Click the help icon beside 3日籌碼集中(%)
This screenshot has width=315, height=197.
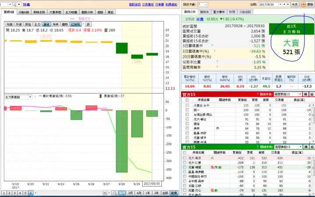coord(214,51)
